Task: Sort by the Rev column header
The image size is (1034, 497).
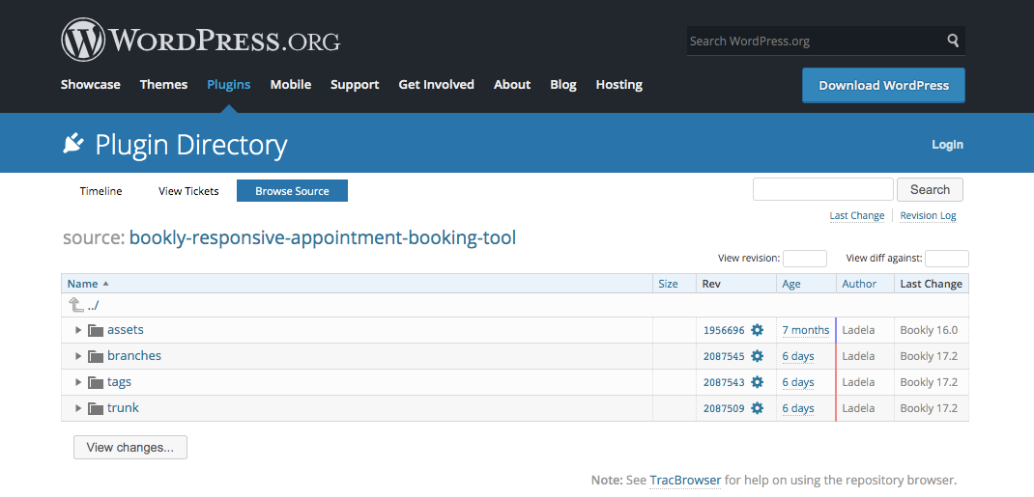Action: (711, 284)
